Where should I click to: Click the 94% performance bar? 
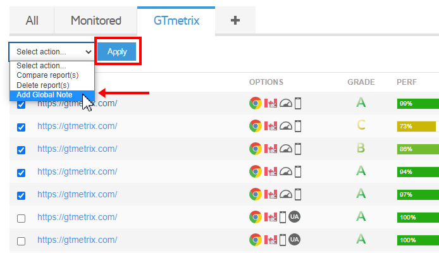418,172
